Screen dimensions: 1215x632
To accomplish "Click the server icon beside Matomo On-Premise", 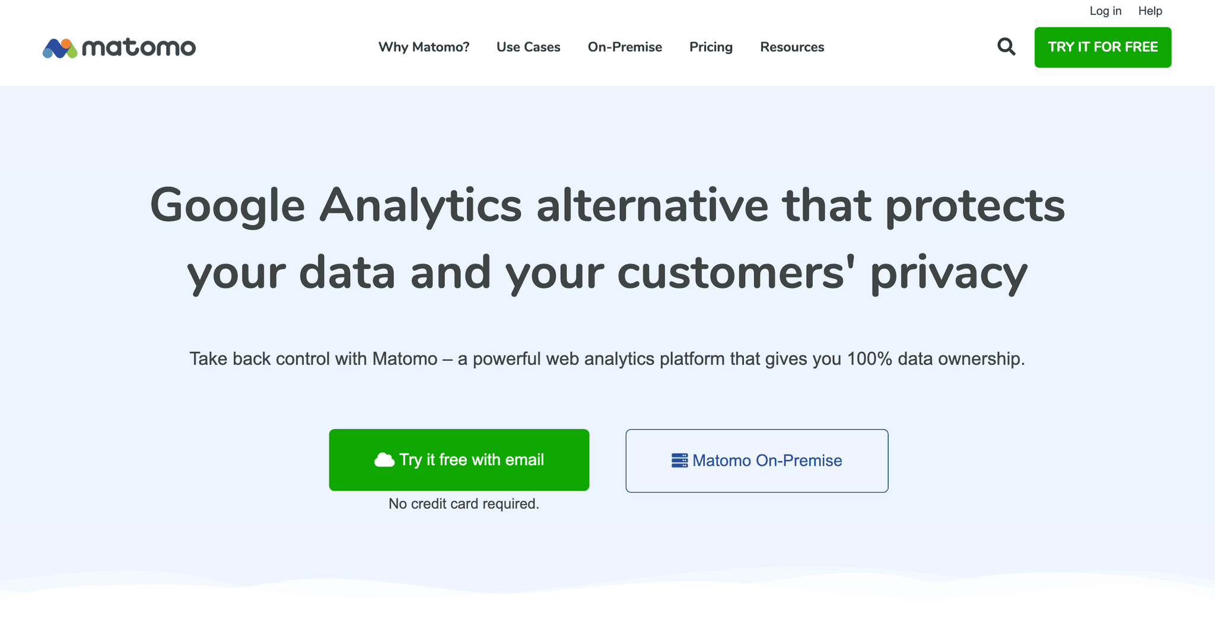I will coord(679,460).
